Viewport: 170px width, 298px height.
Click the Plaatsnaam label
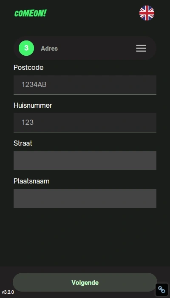[31, 181]
